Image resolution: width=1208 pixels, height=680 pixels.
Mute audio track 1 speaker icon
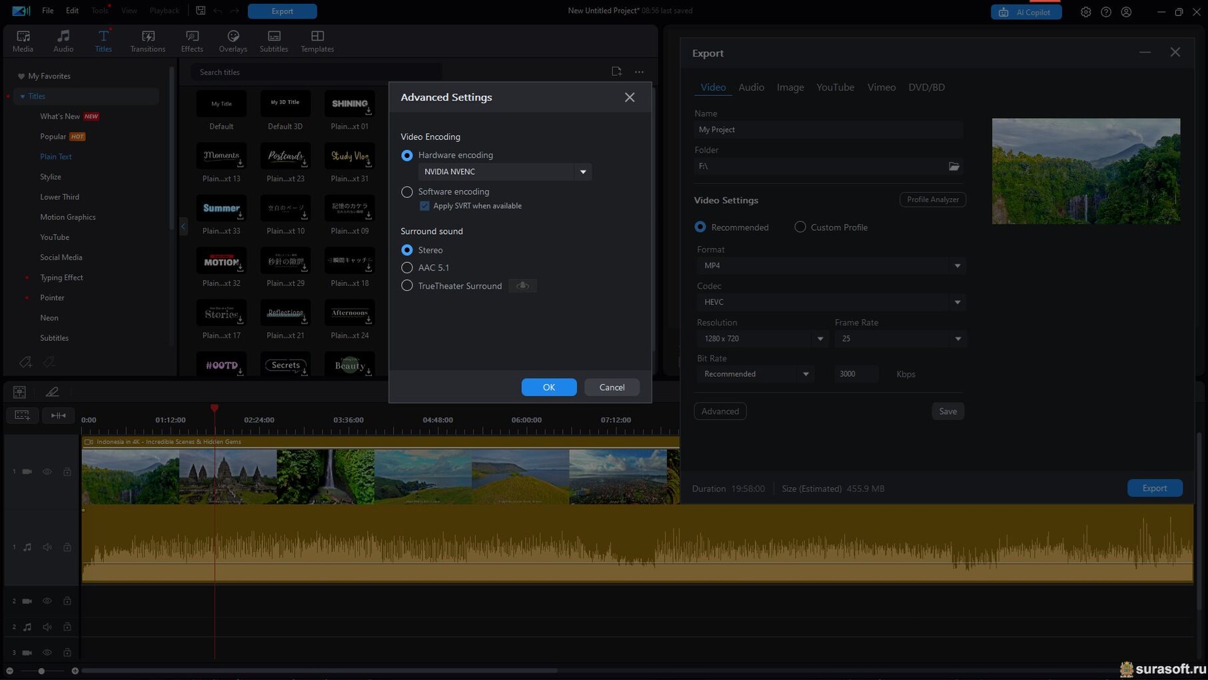pyautogui.click(x=47, y=547)
